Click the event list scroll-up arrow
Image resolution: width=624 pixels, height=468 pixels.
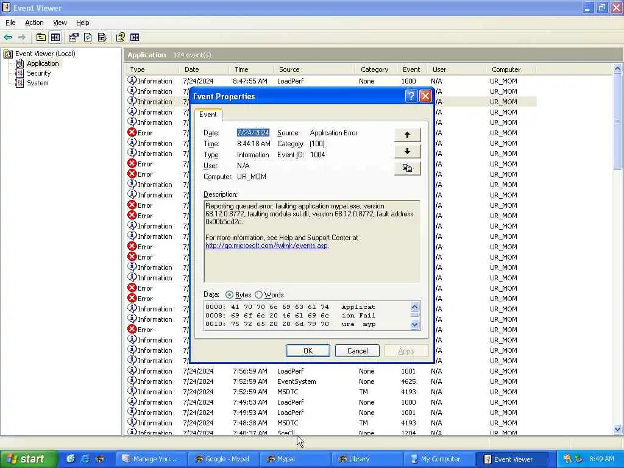617,69
